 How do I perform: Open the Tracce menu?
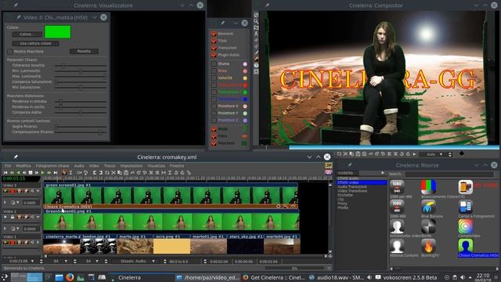click(110, 166)
